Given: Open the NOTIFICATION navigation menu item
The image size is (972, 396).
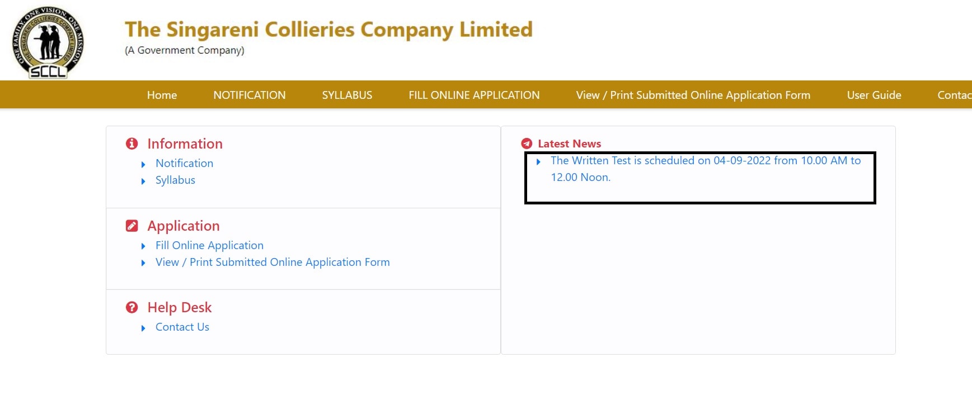Looking at the screenshot, I should 249,95.
